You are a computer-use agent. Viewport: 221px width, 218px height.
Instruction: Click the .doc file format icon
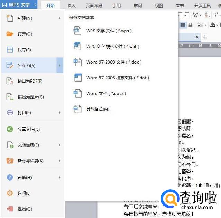[78, 62]
